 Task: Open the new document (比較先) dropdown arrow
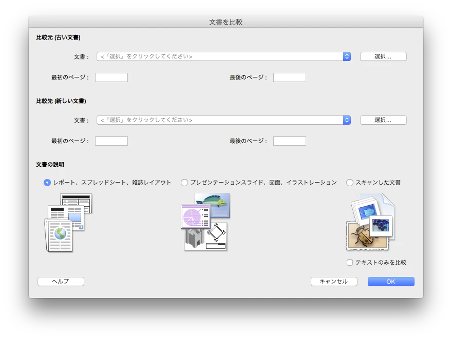[347, 120]
